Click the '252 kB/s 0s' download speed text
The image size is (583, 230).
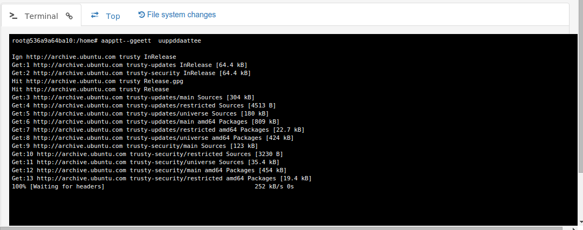[274, 186]
